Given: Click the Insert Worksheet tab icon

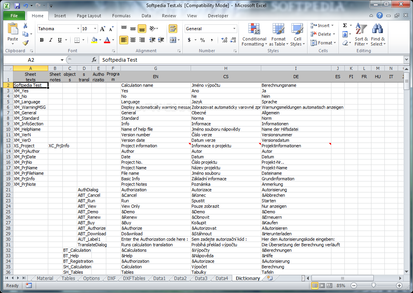Looking at the screenshot, I should pos(270,278).
